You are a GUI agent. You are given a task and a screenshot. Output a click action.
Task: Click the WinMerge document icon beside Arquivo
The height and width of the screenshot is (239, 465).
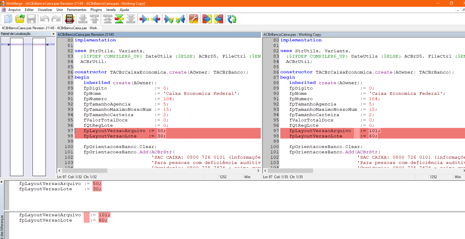pos(4,10)
